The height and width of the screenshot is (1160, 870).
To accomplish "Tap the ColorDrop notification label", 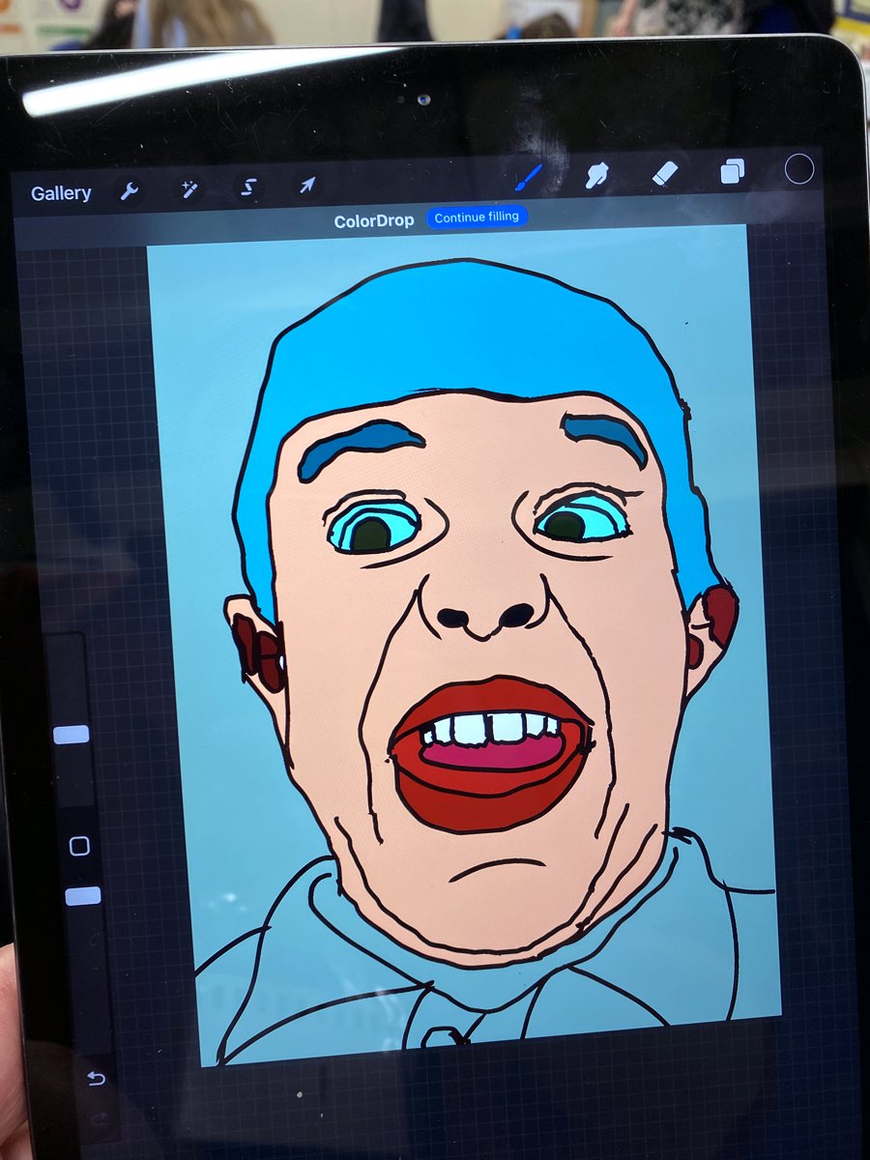I will pyautogui.click(x=374, y=221).
